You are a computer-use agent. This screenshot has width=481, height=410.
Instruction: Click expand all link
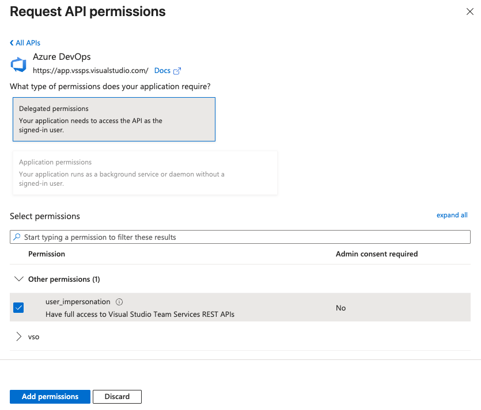pos(452,215)
